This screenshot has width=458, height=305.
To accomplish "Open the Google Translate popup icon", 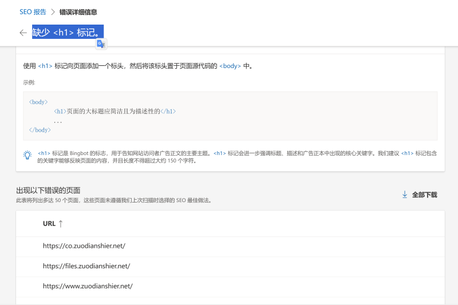I will coord(101,44).
